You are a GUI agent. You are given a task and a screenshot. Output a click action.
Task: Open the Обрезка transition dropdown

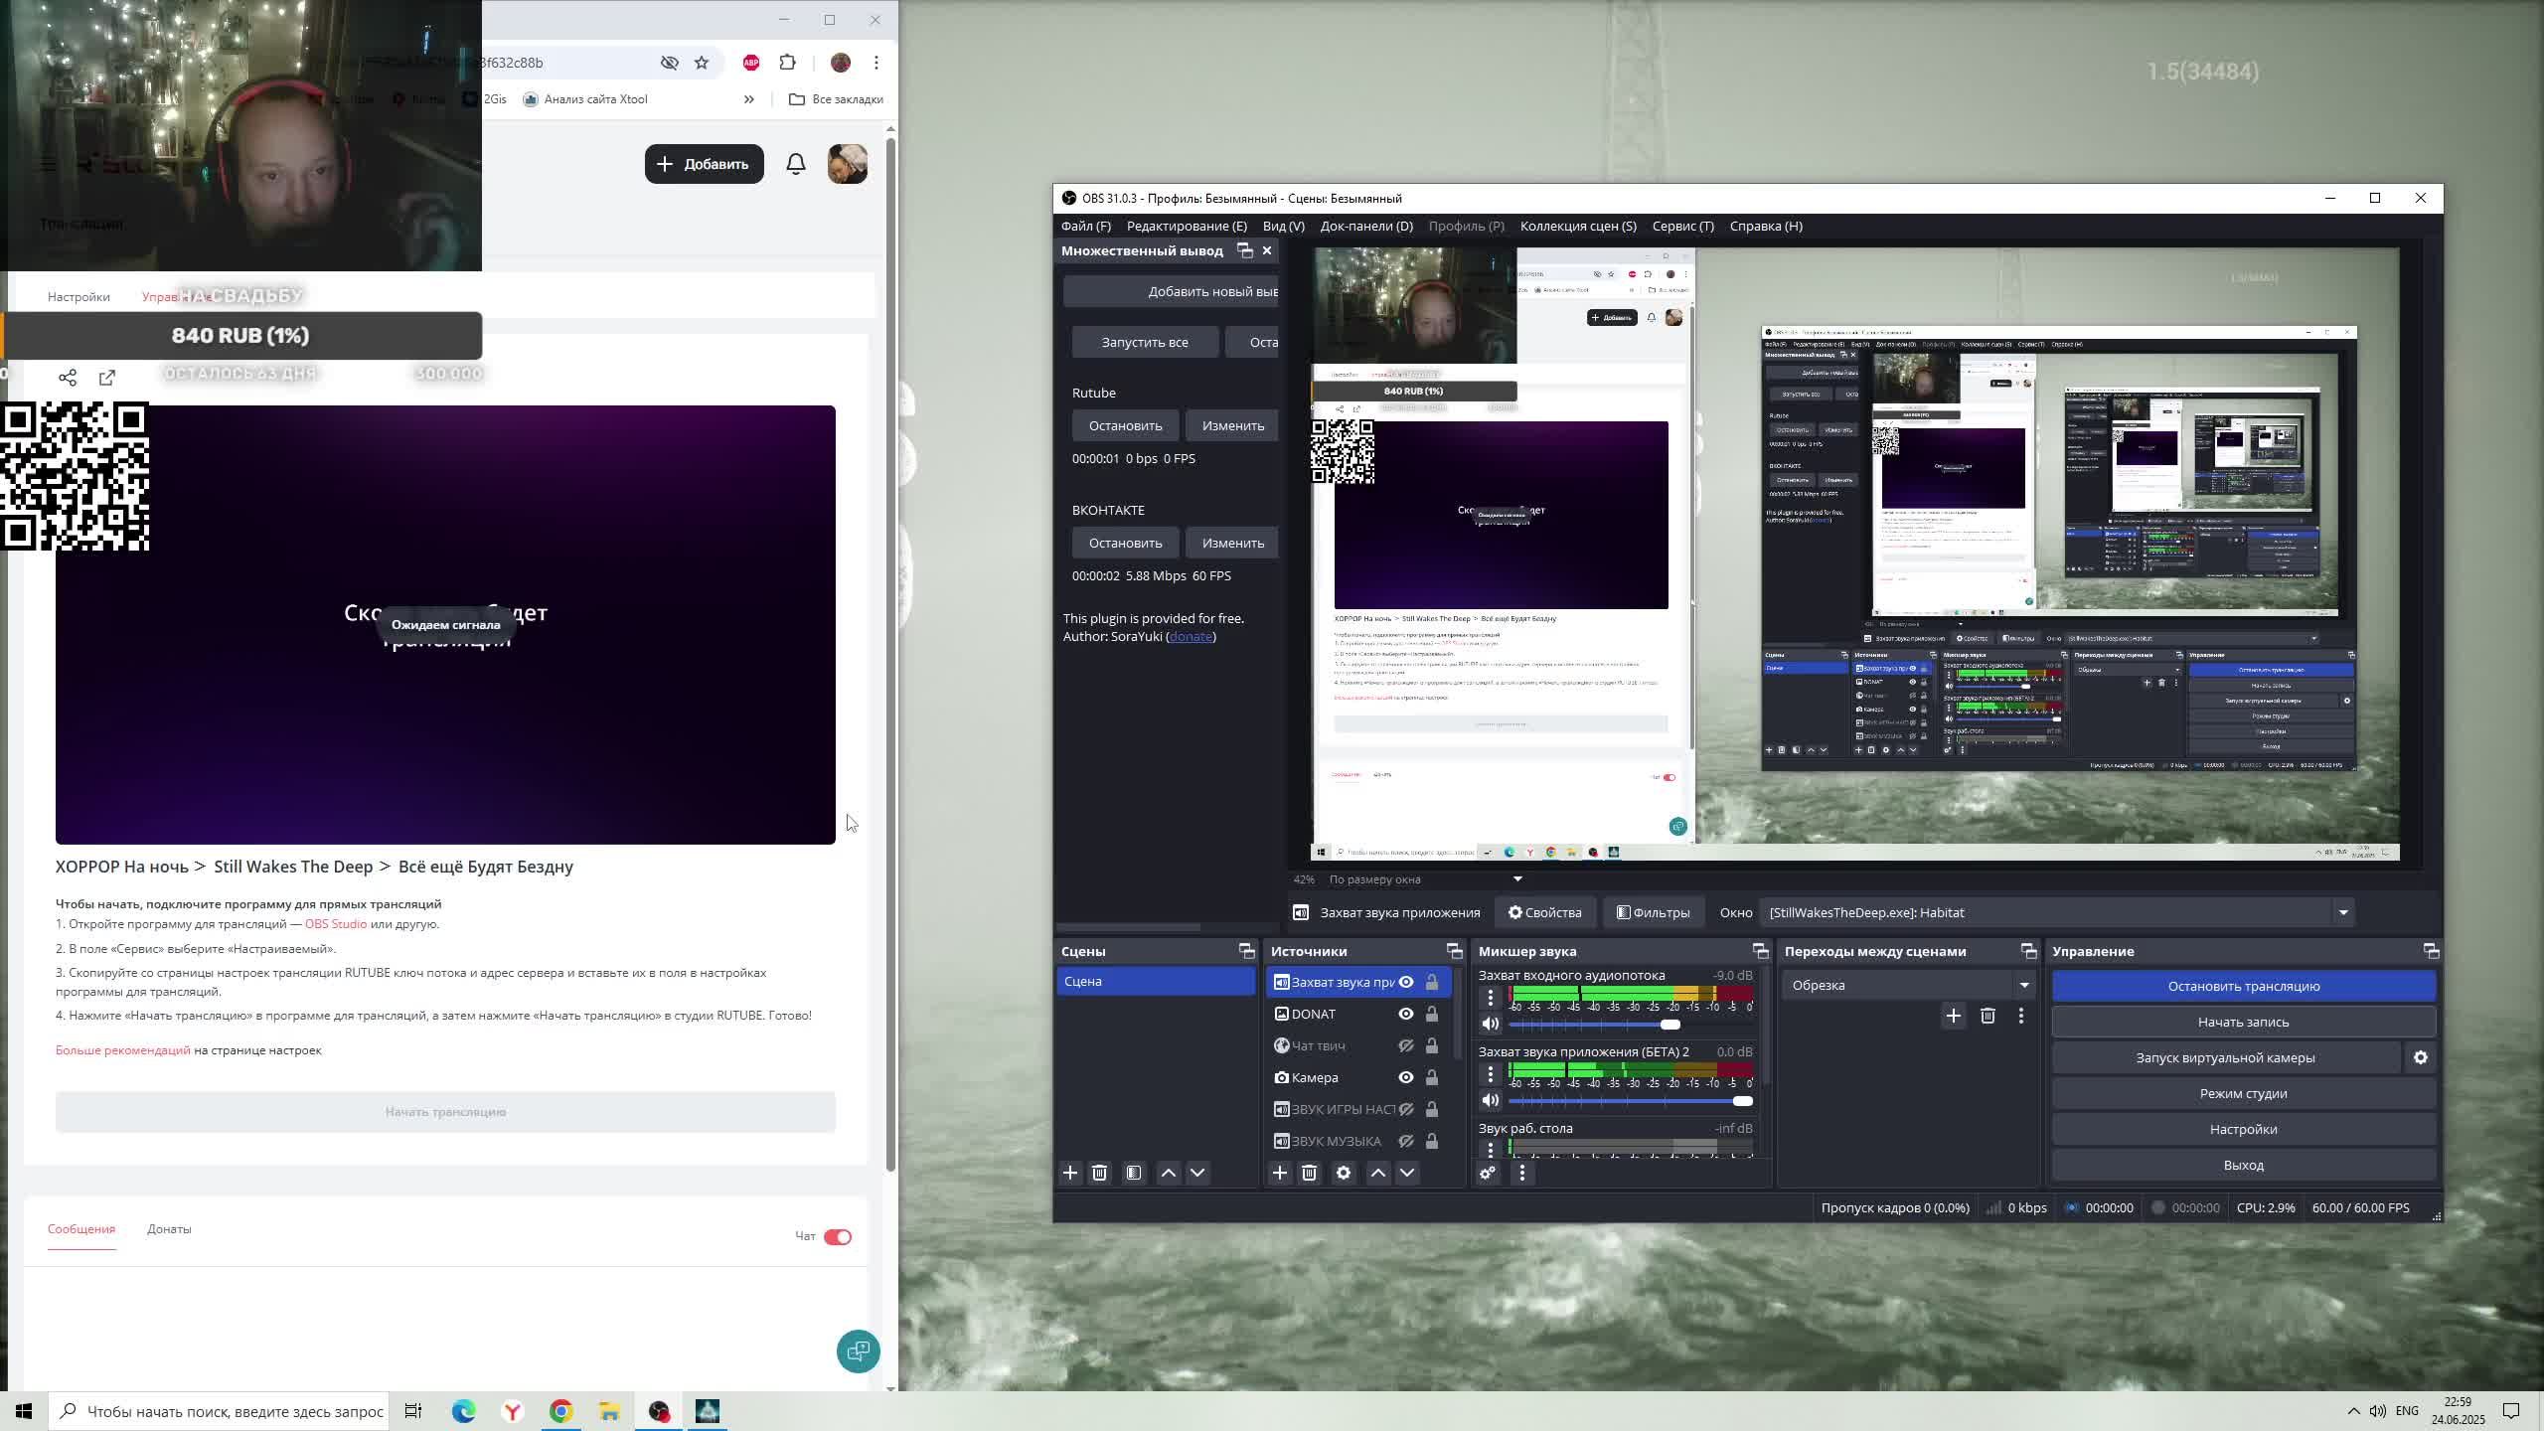coord(1909,985)
